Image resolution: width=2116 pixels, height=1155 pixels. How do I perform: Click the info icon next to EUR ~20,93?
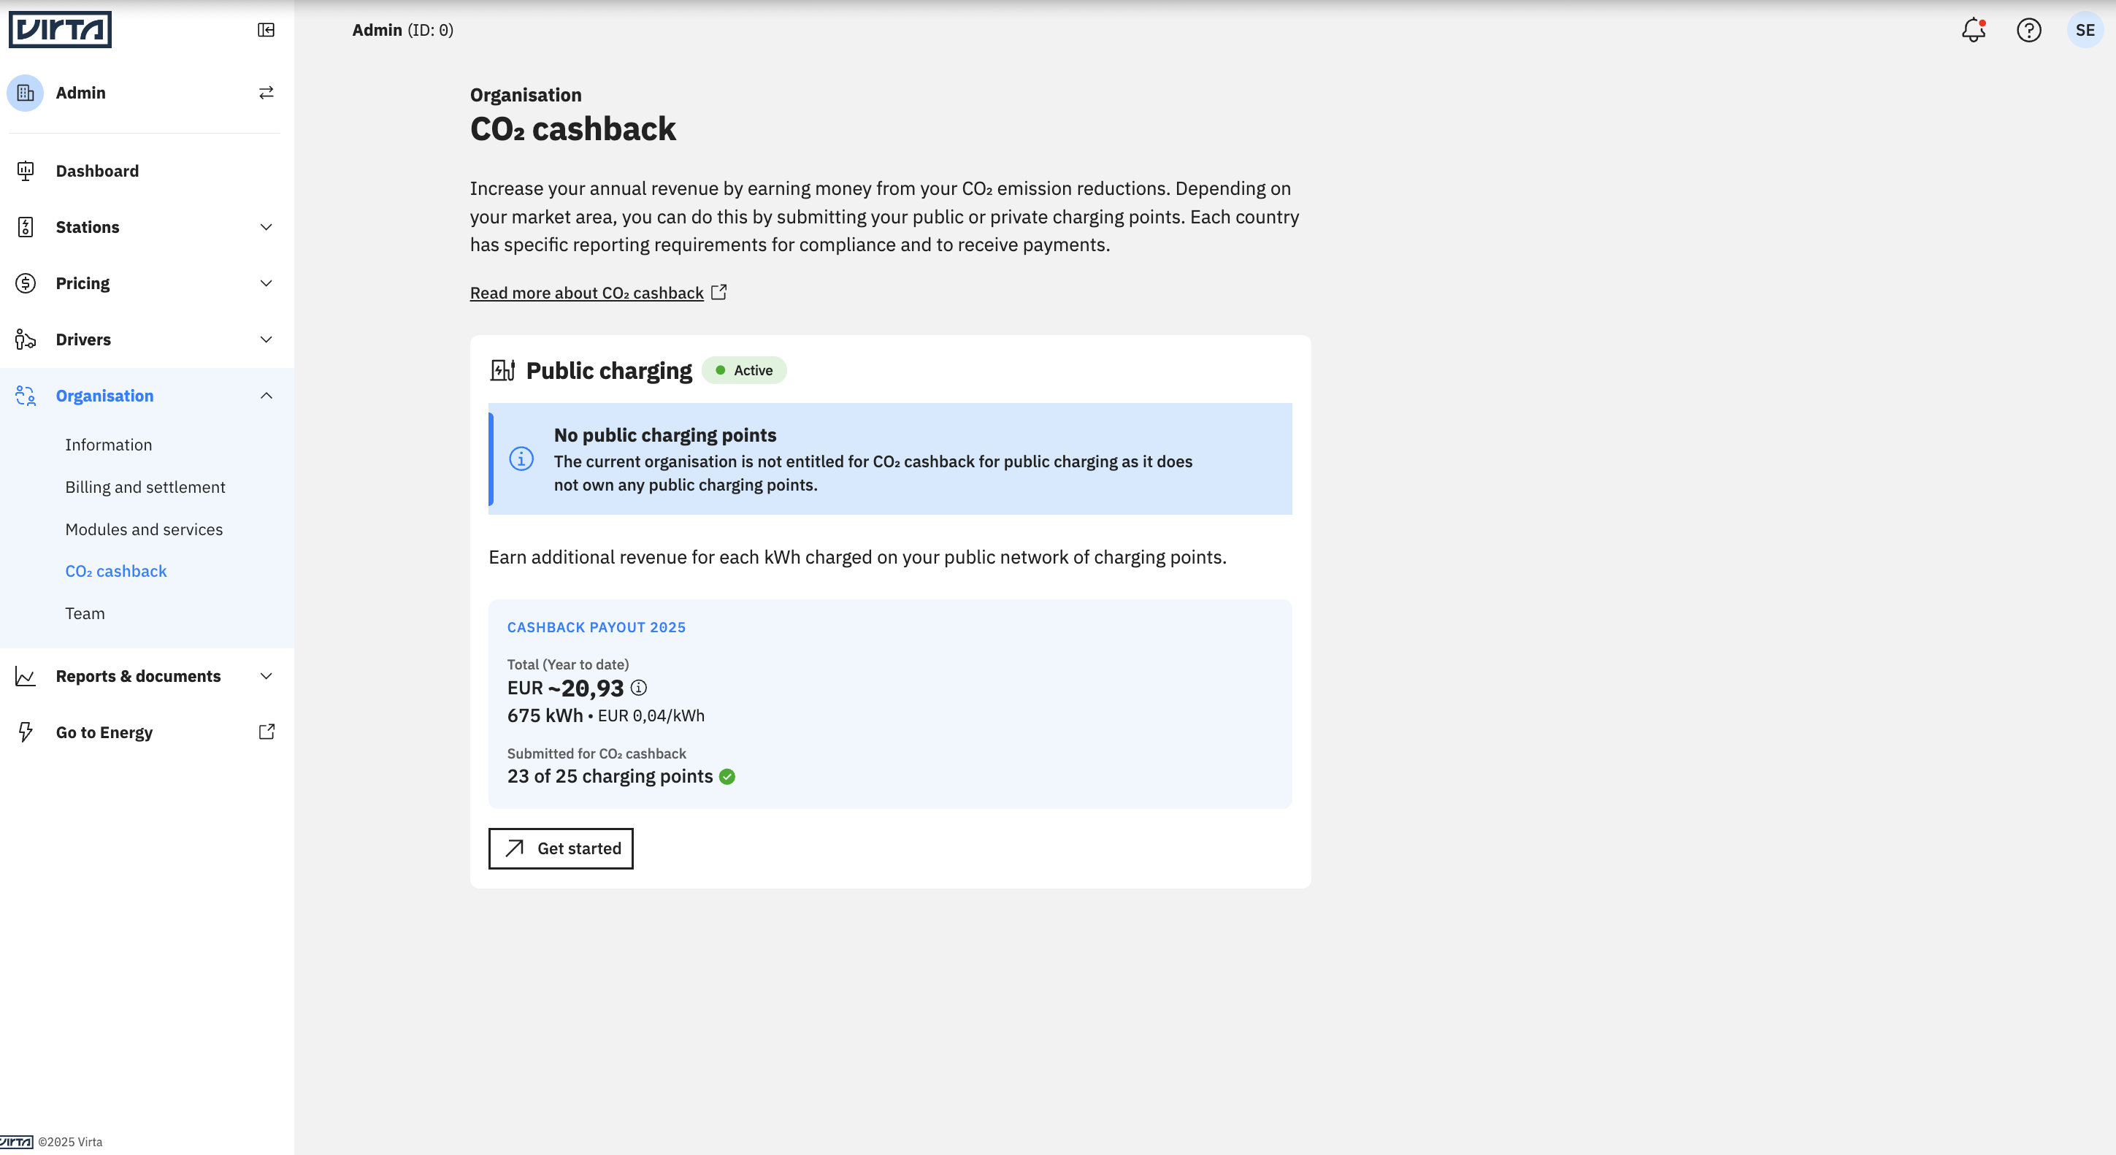pos(638,688)
